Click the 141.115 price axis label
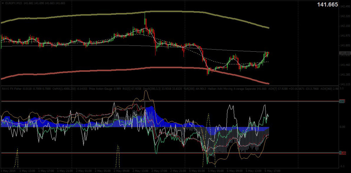The image size is (351, 173). pos(344,84)
